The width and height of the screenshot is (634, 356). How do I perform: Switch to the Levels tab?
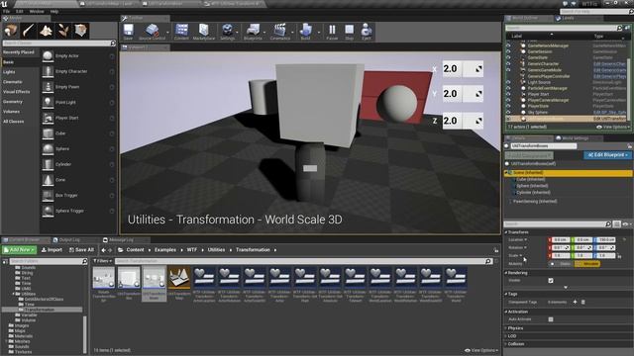[x=568, y=18]
